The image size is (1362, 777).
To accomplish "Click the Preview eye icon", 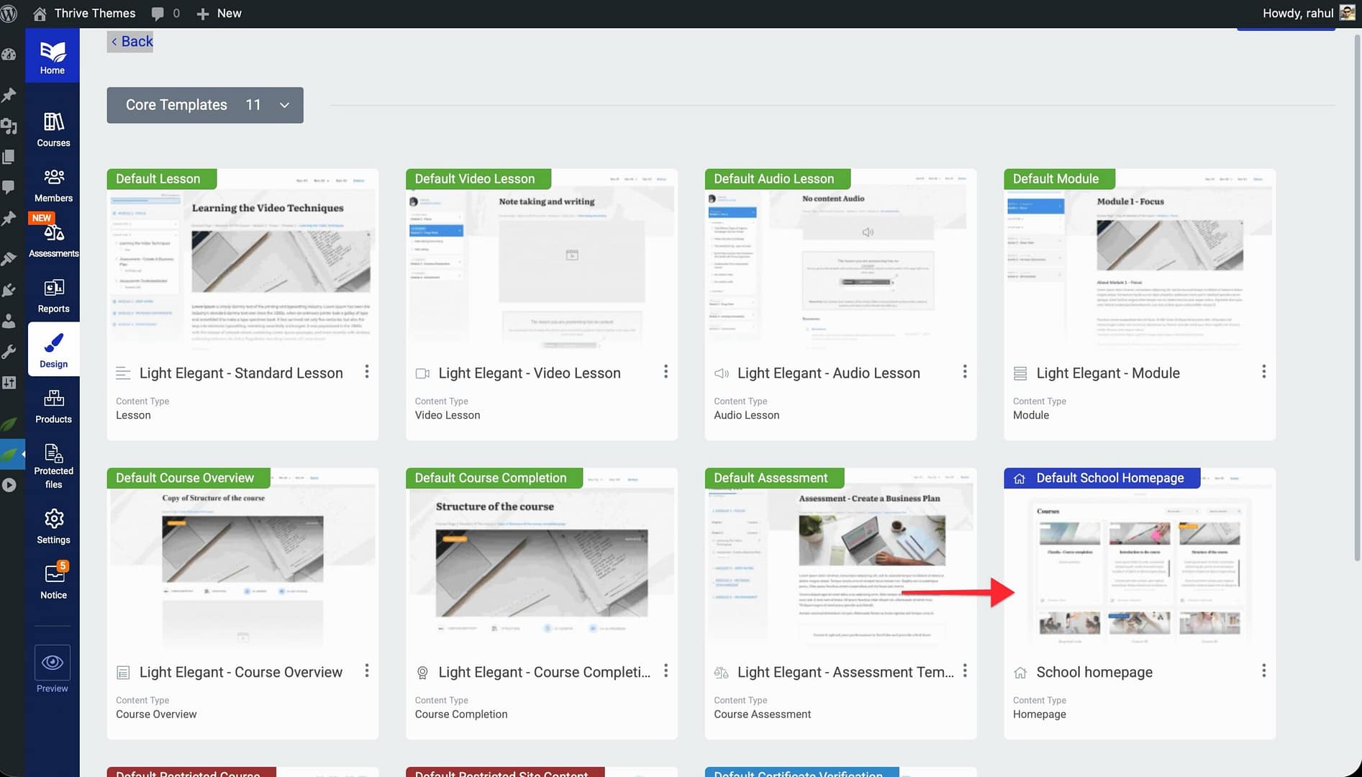I will (x=53, y=663).
